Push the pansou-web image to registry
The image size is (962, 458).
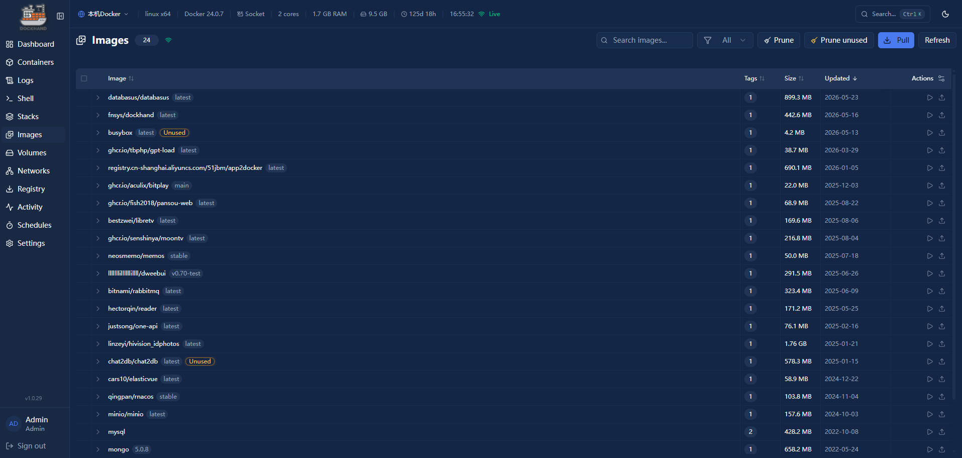pyautogui.click(x=942, y=203)
